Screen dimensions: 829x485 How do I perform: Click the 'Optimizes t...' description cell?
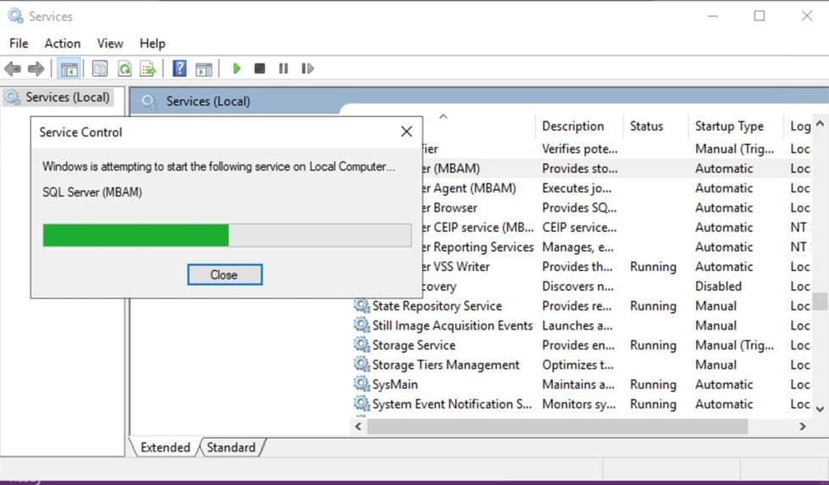click(x=577, y=365)
